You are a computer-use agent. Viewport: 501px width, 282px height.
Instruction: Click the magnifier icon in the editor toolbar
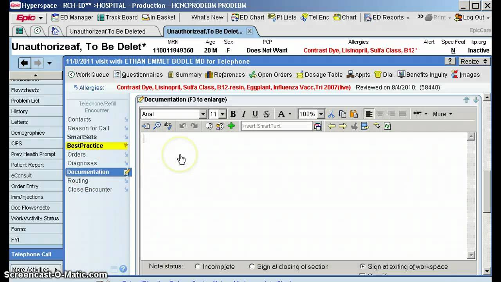coord(157,126)
